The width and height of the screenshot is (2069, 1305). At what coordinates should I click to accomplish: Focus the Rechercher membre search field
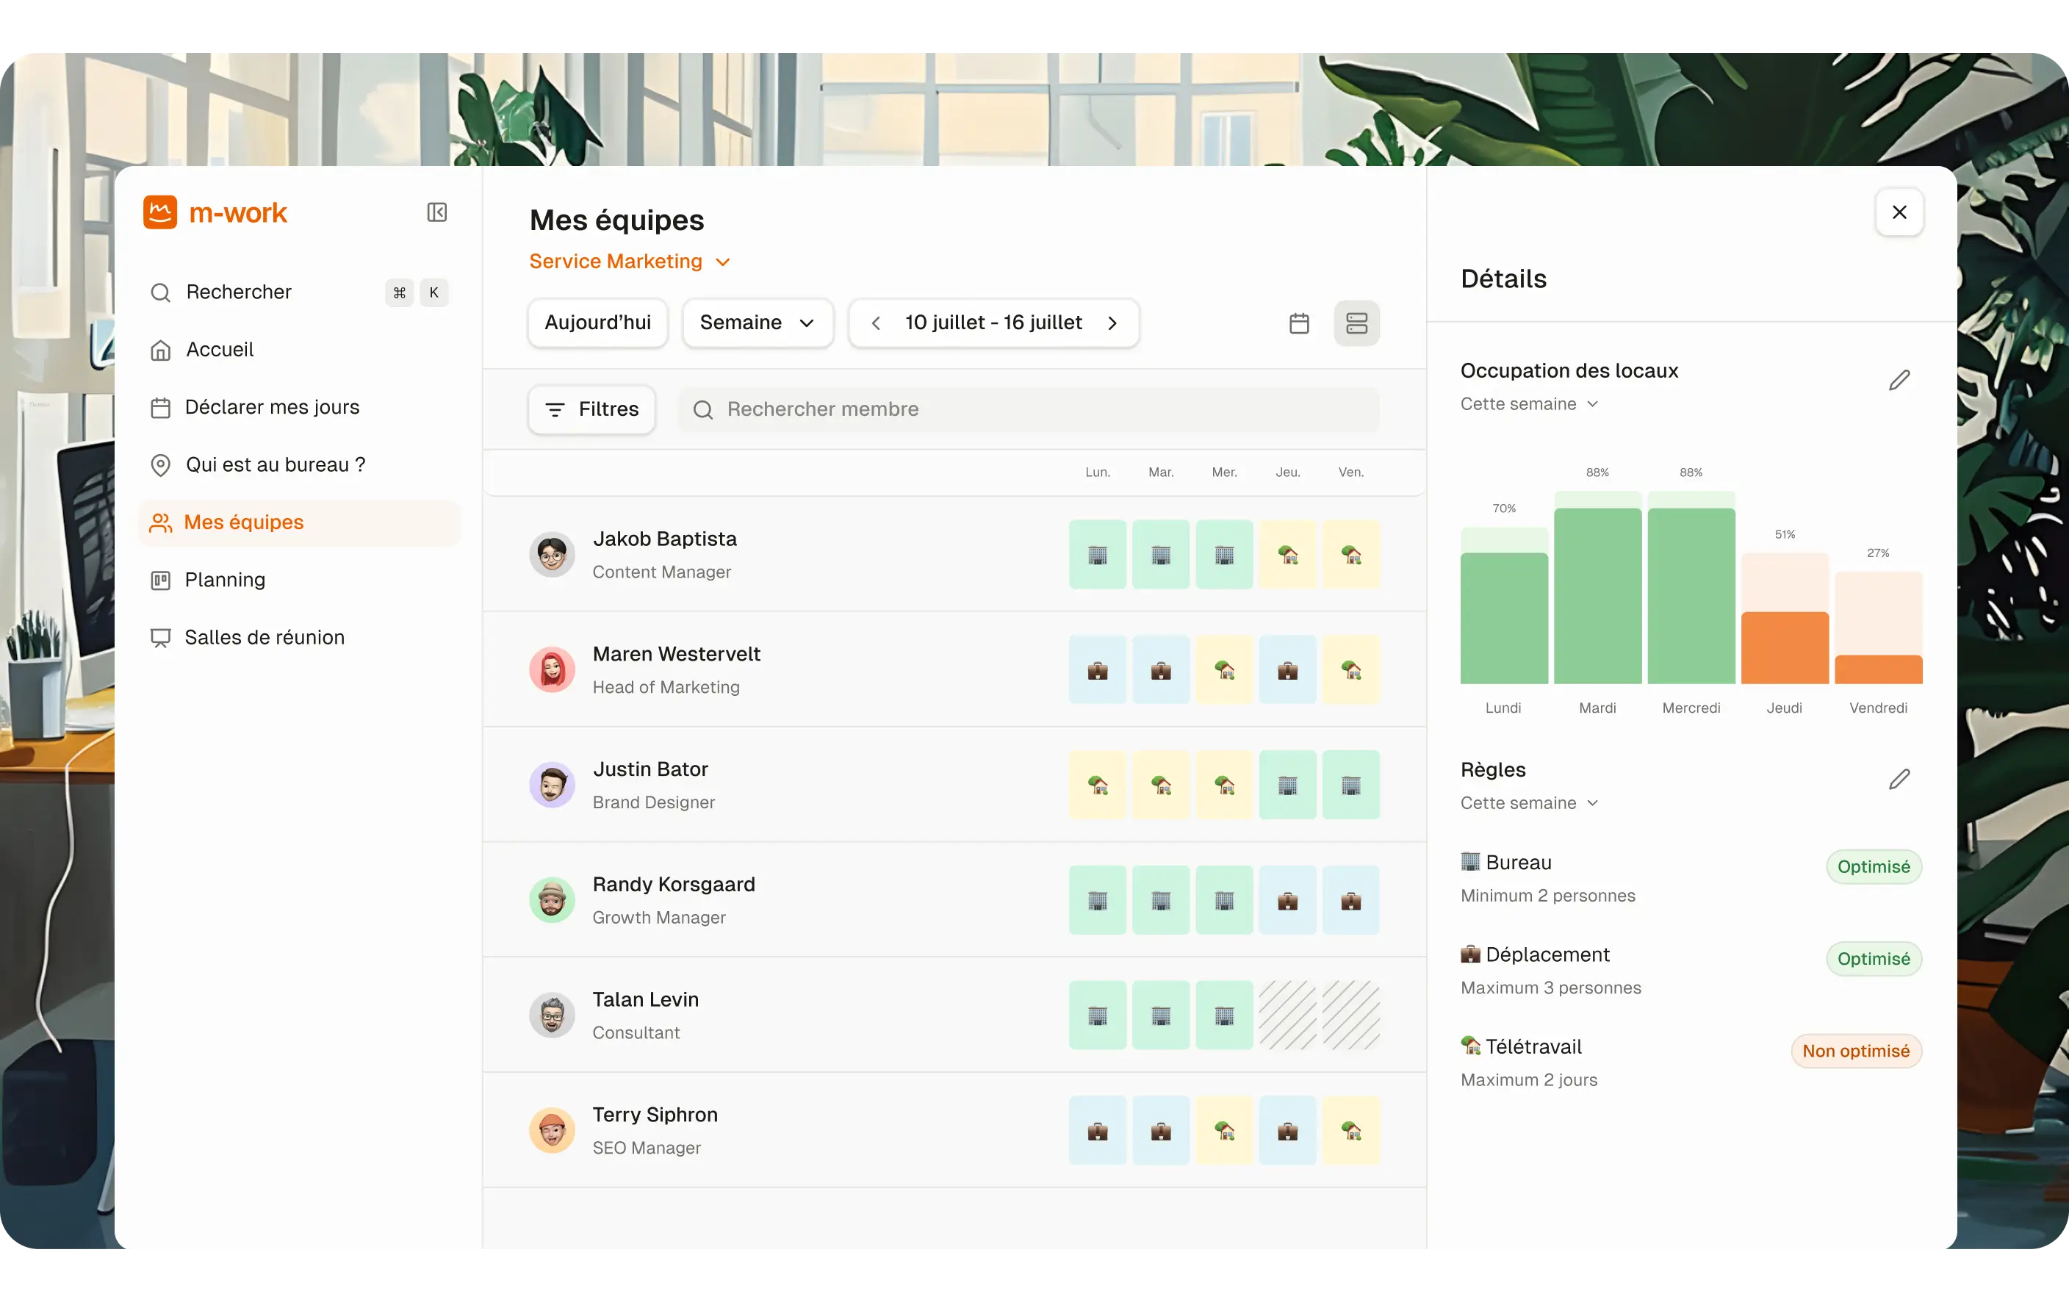click(x=1029, y=410)
